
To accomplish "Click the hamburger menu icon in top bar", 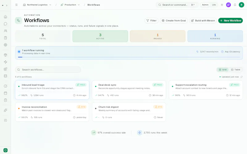I will [16, 5].
